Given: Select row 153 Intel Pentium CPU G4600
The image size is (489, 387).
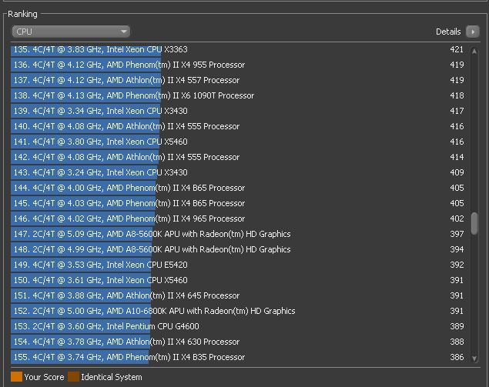Looking at the screenshot, I should (x=239, y=326).
